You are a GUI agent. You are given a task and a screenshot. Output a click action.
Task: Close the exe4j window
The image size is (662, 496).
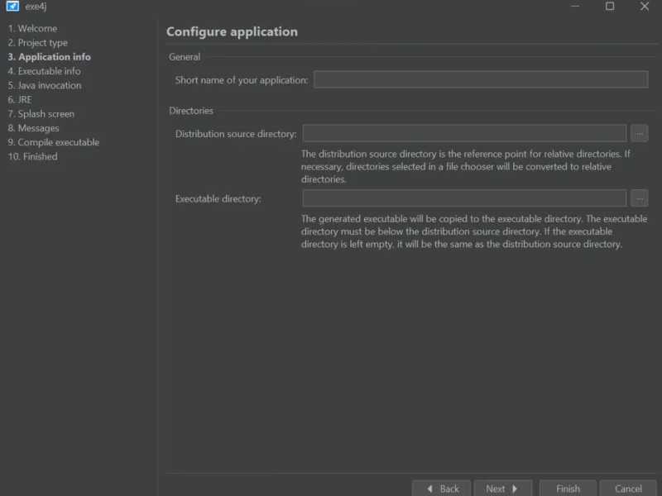(x=645, y=6)
